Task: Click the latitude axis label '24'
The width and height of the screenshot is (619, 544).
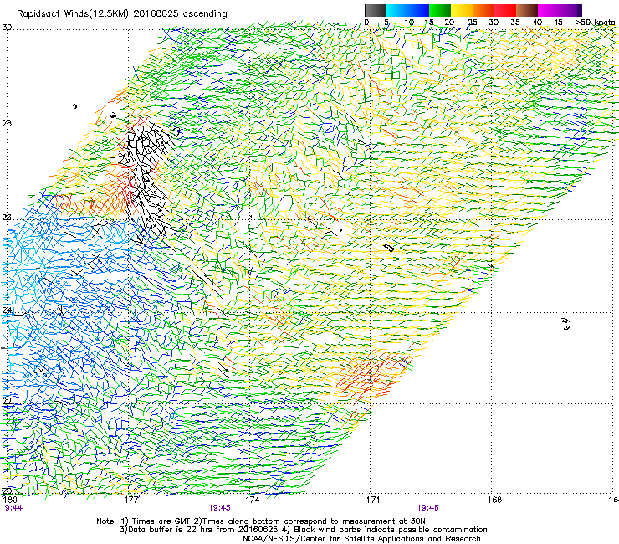Action: tap(7, 310)
